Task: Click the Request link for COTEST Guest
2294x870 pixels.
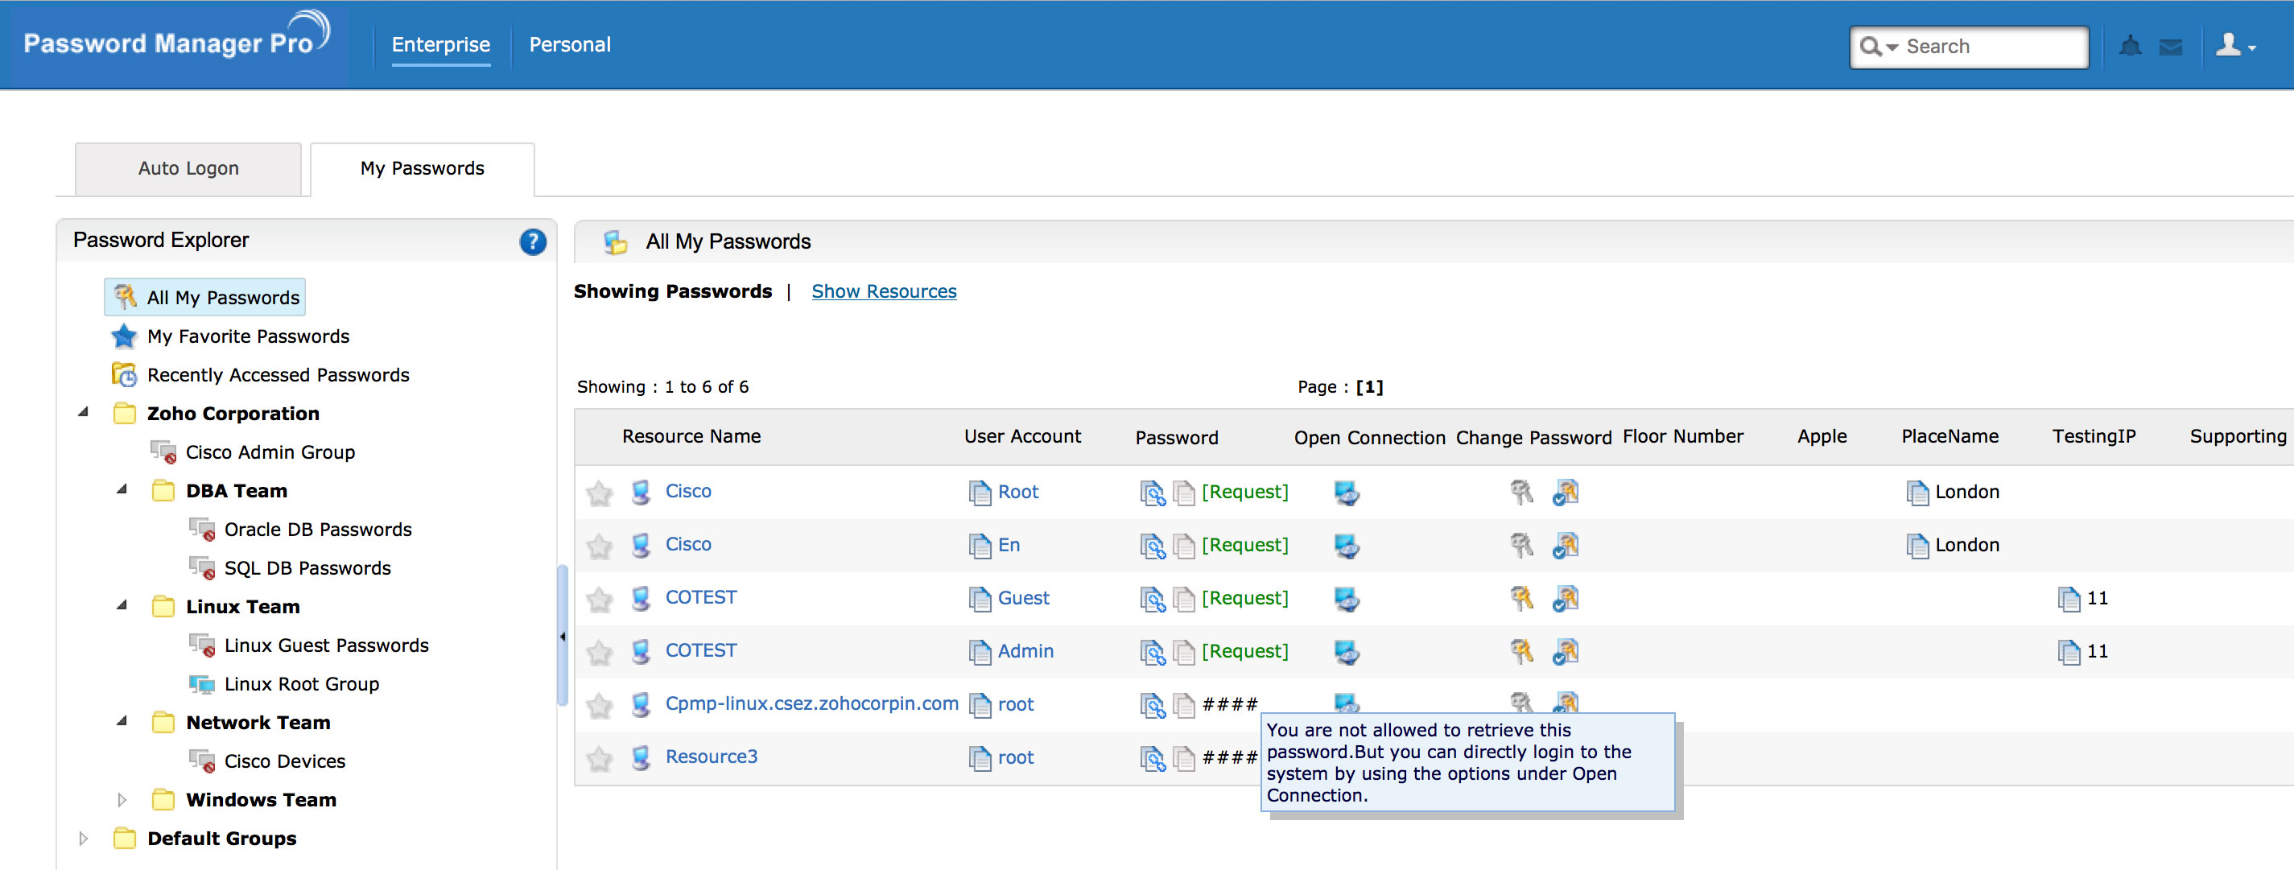Action: (1244, 599)
